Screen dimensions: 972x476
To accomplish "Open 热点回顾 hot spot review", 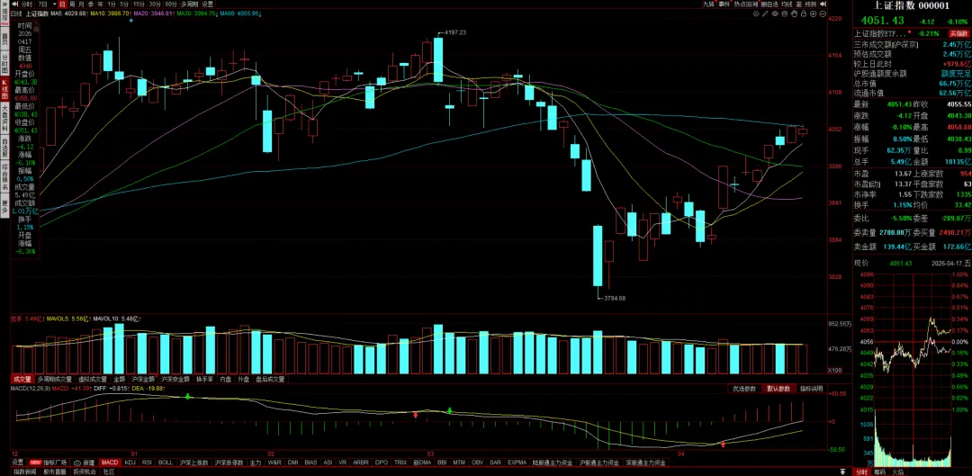I will pos(746,4).
